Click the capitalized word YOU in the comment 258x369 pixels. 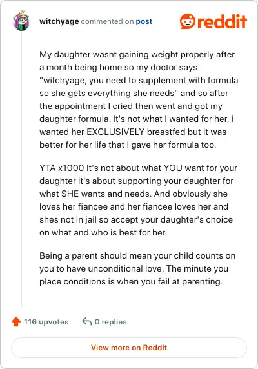pos(173,168)
